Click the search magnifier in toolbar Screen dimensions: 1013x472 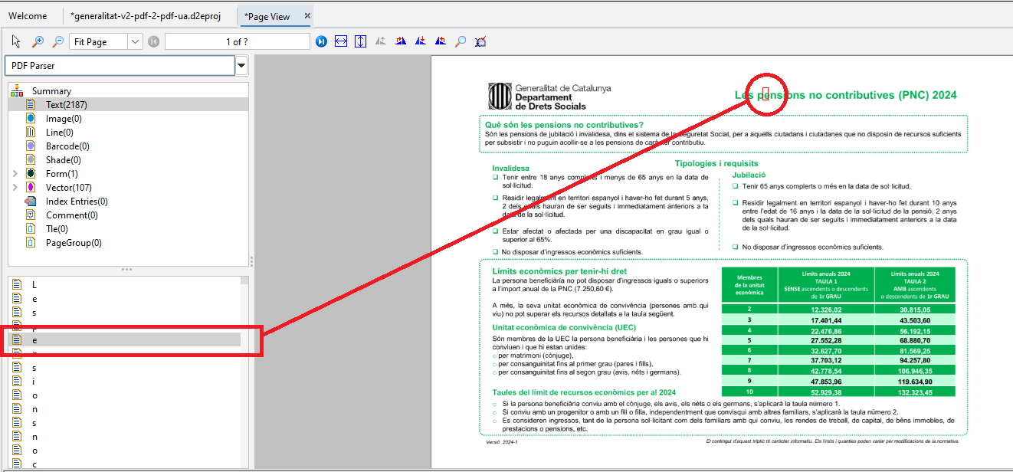click(x=460, y=41)
